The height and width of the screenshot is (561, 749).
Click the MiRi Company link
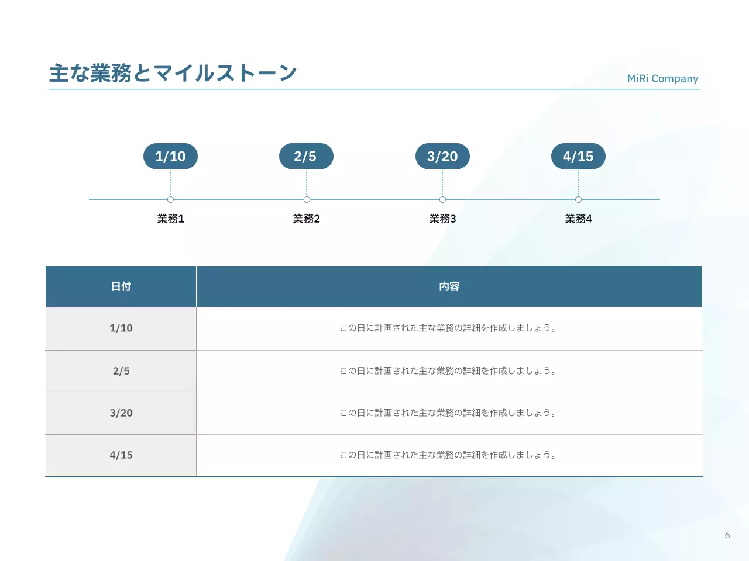pyautogui.click(x=662, y=78)
